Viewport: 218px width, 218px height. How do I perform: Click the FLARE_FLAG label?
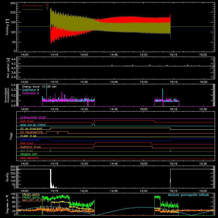(28, 136)
